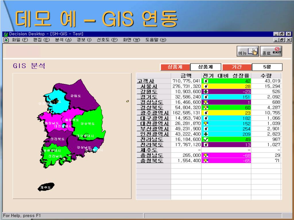Click amount cell 162,585,131
This screenshot has height=220, width=294.
tap(186, 113)
